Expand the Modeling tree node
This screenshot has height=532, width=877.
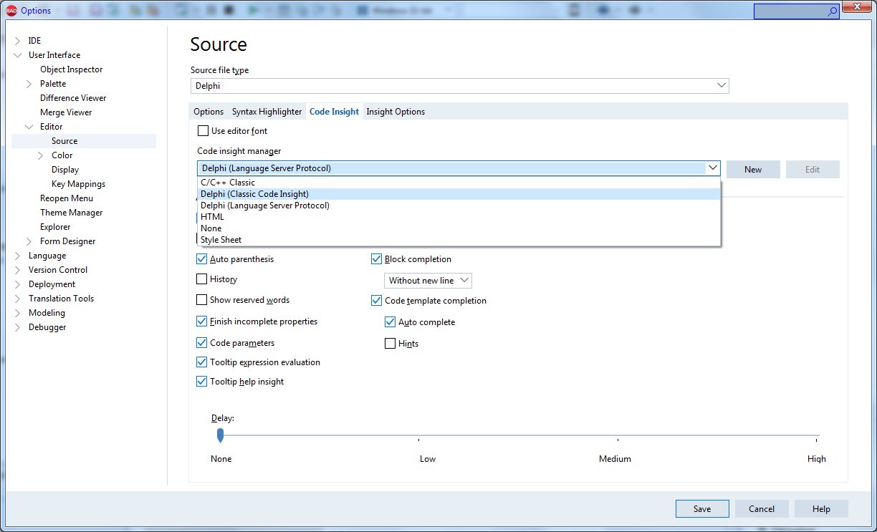(18, 313)
